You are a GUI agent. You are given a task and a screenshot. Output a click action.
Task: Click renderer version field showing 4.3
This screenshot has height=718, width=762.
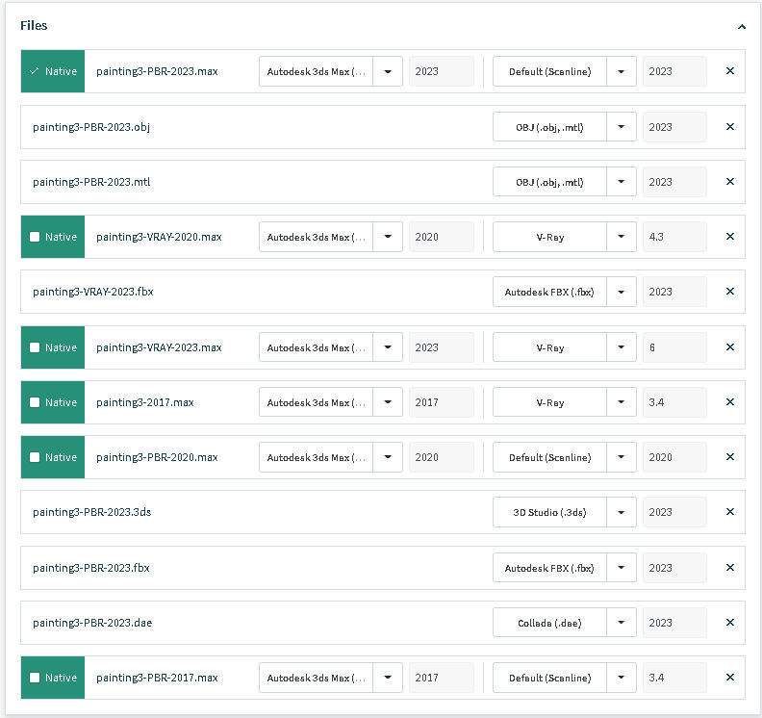[673, 237]
